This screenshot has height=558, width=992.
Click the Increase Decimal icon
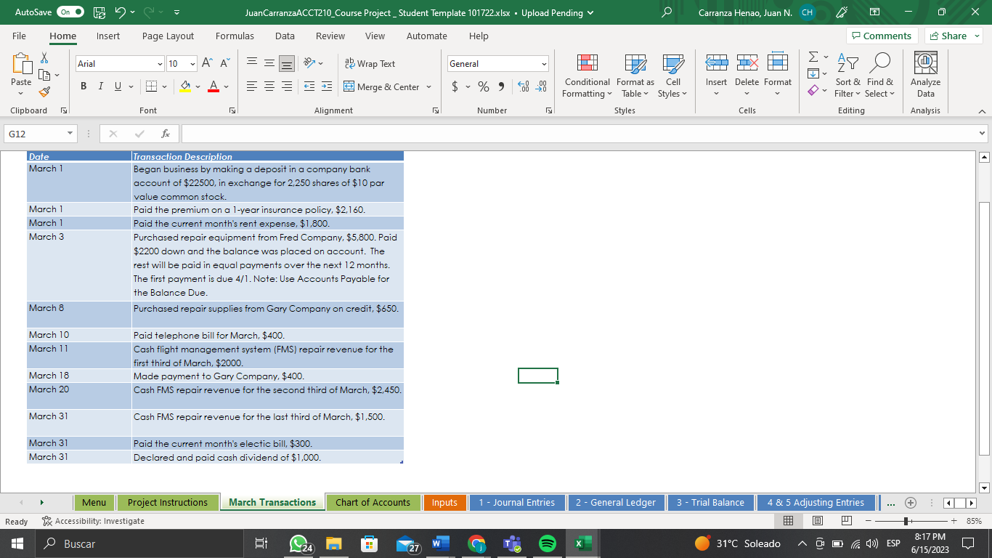[x=522, y=86]
